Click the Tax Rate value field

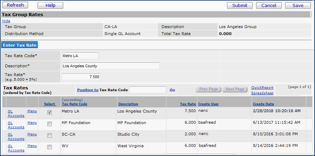pos(81,77)
